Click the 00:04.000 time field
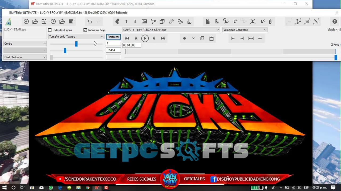This screenshot has height=191, width=341. (x=132, y=45)
